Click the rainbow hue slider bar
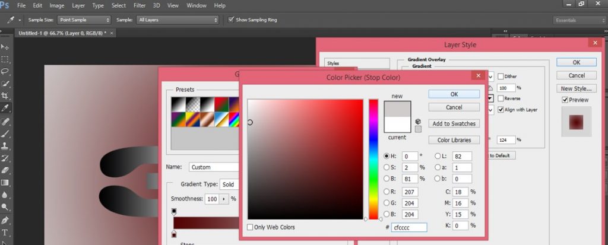 [x=373, y=160]
